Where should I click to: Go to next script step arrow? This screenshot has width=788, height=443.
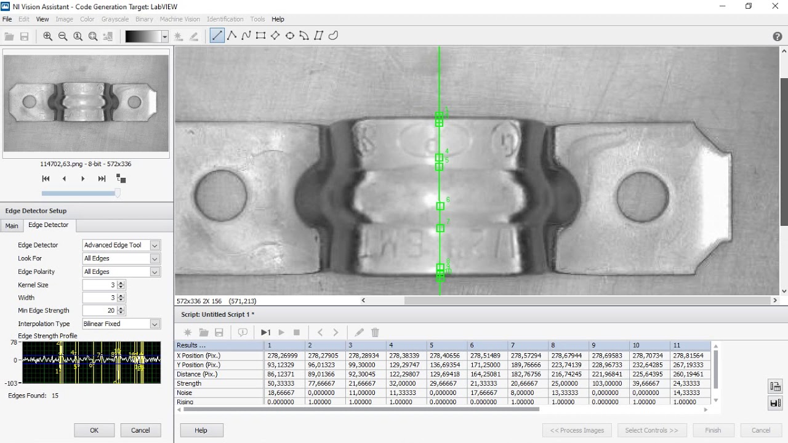[336, 332]
